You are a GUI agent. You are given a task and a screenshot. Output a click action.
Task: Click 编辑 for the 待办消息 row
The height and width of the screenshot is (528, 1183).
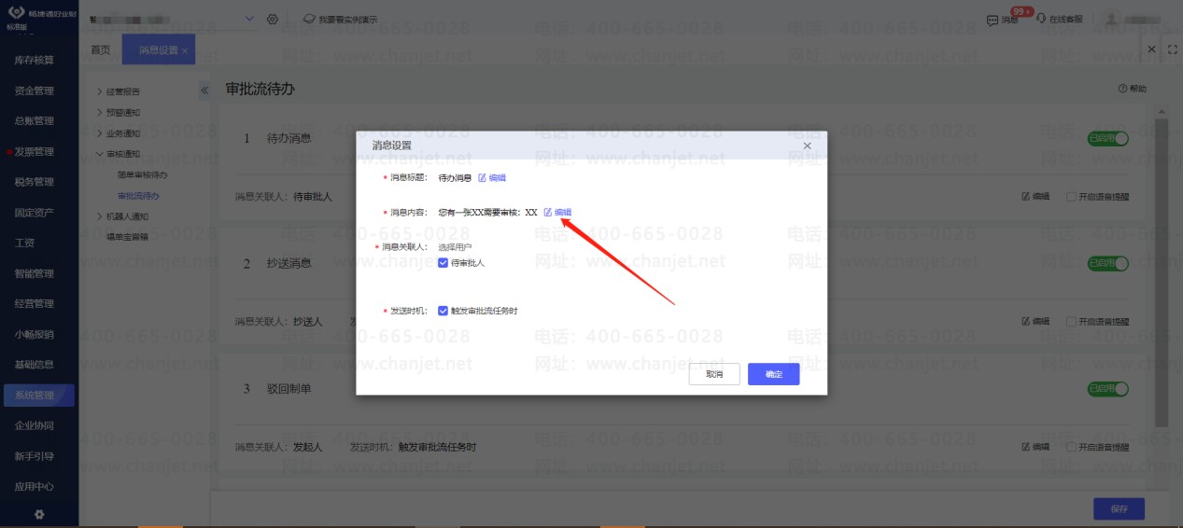coord(1035,197)
